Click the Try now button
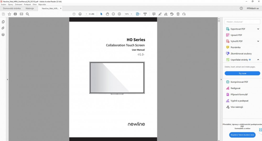Image resolution: width=262 pixels, height=141 pixels. pos(242,74)
